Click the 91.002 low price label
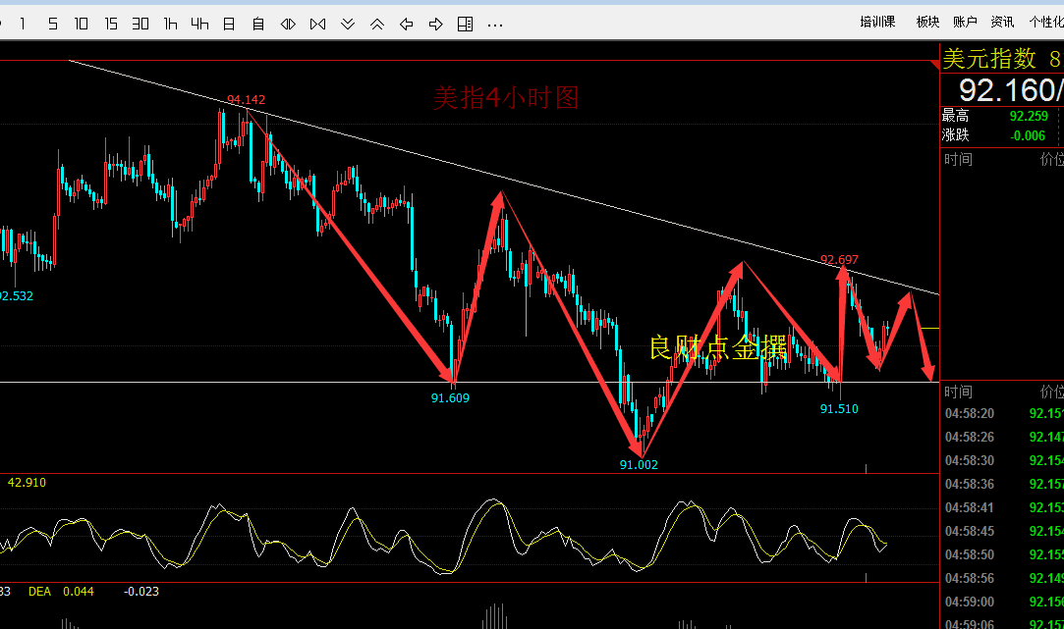Image resolution: width=1064 pixels, height=629 pixels. pos(639,465)
